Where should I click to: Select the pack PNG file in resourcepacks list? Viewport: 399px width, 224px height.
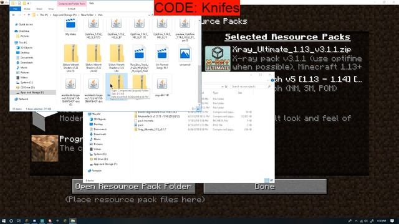(x=140, y=125)
